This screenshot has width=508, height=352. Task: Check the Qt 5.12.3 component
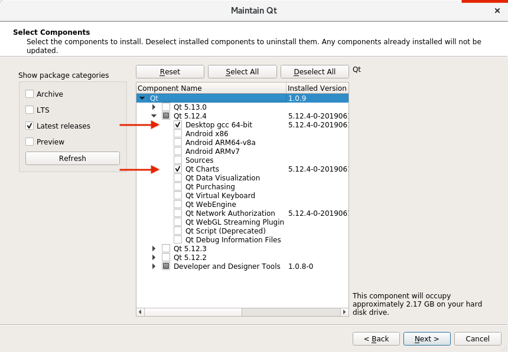(166, 248)
